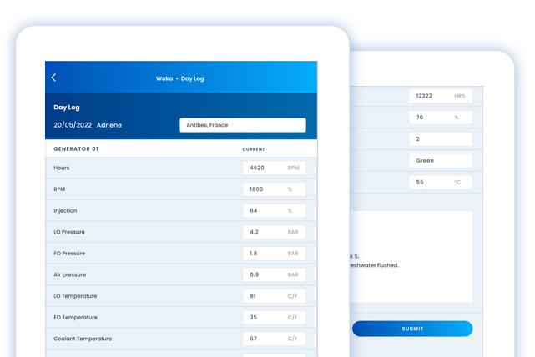Click the notes text area on back tablet
Screen dimensions: 535x357
[411, 256]
